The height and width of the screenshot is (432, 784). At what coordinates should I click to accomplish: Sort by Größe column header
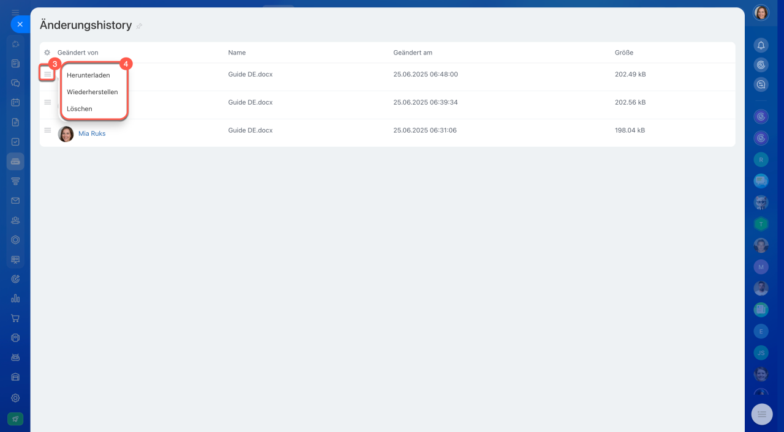pos(624,53)
